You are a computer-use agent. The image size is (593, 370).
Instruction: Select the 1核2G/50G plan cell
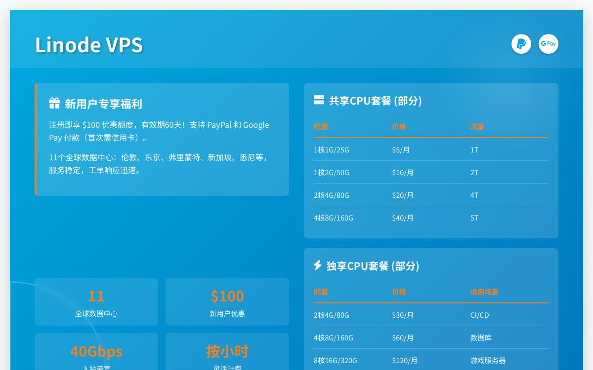[x=332, y=172]
